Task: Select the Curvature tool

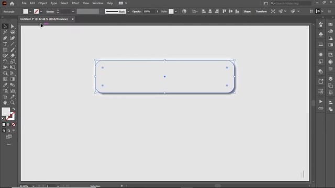Action: tap(13, 38)
